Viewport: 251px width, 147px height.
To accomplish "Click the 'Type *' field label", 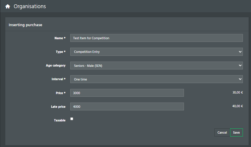I will [x=60, y=52].
